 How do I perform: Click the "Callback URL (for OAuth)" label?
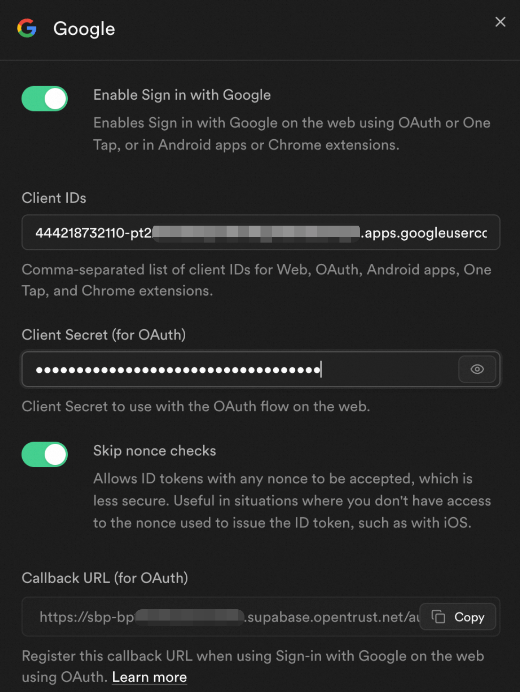pos(105,578)
